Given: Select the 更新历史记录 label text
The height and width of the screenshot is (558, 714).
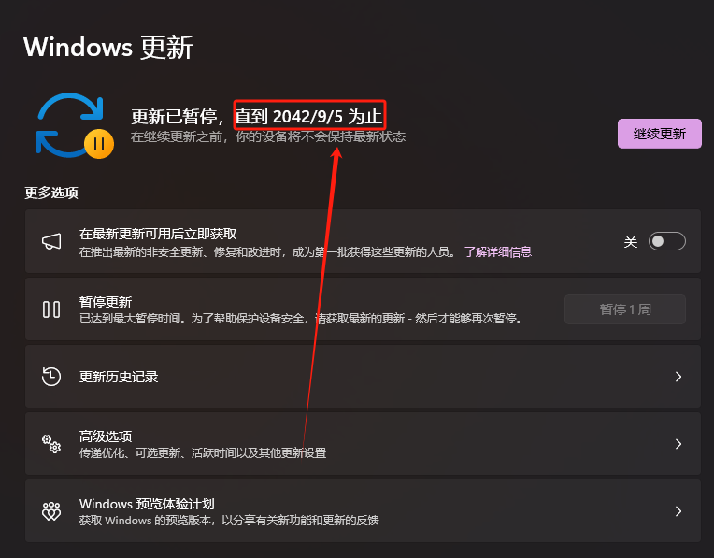Looking at the screenshot, I should [x=119, y=377].
